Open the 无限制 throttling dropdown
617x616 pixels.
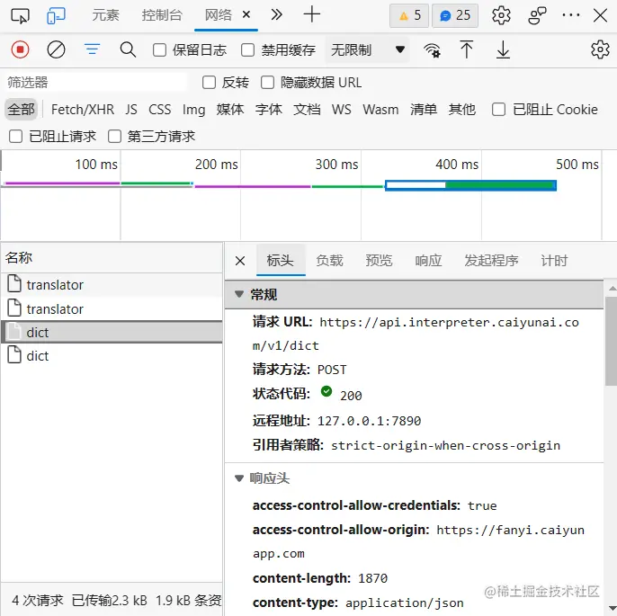pyautogui.click(x=368, y=50)
